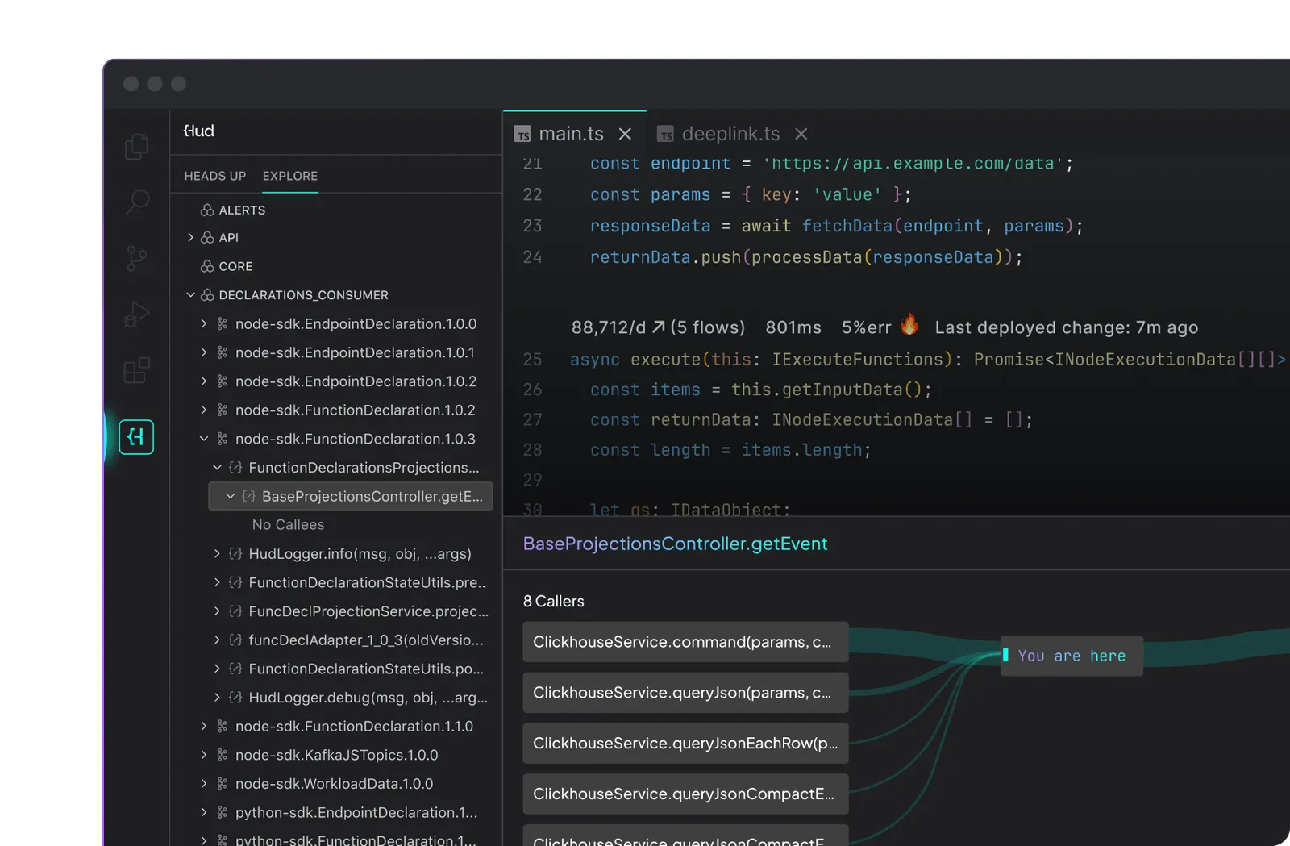Close the main.ts tab

tap(625, 134)
